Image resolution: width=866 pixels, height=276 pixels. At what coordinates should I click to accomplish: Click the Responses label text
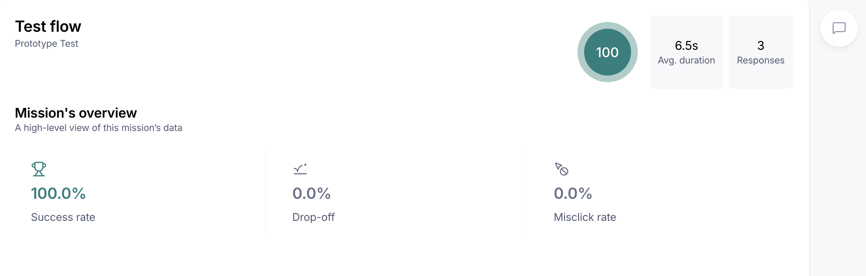click(760, 60)
